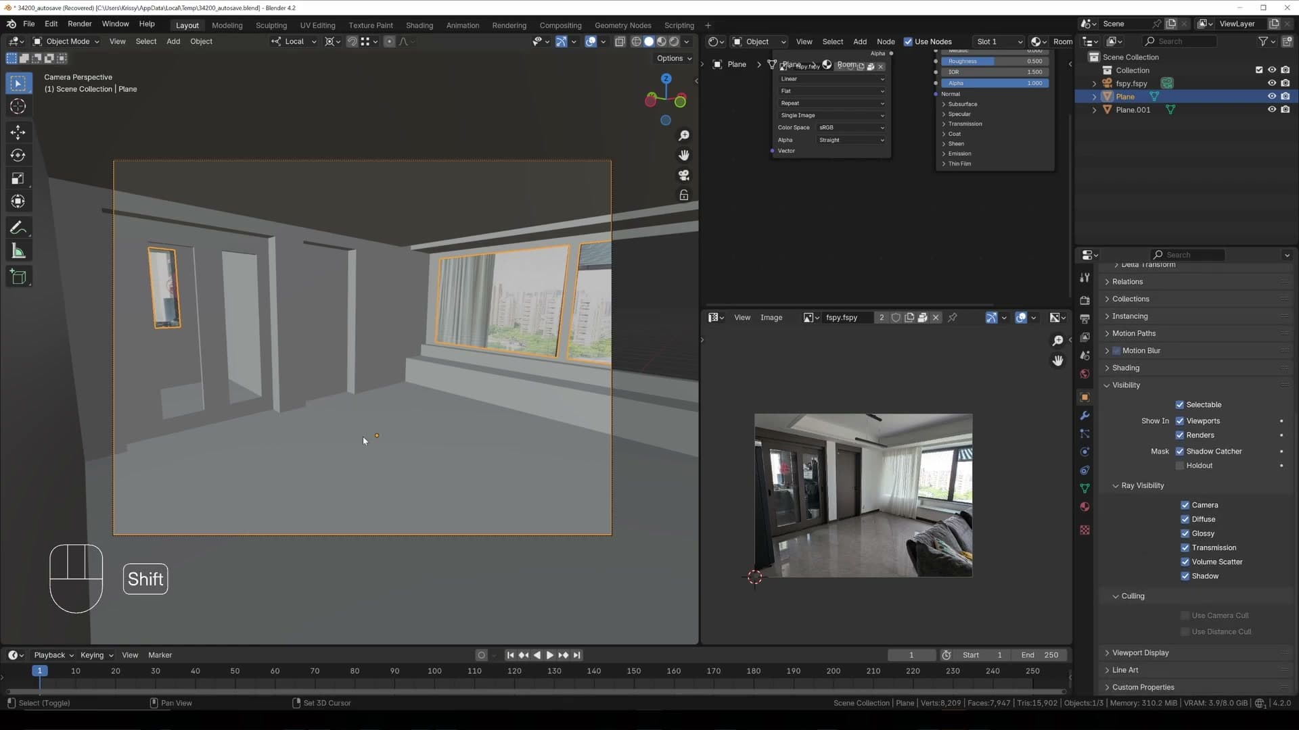
Task: Click the End frame field
Action: 1040,656
